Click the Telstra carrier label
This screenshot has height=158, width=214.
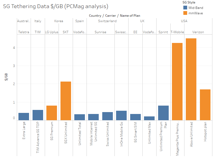coord(24,32)
